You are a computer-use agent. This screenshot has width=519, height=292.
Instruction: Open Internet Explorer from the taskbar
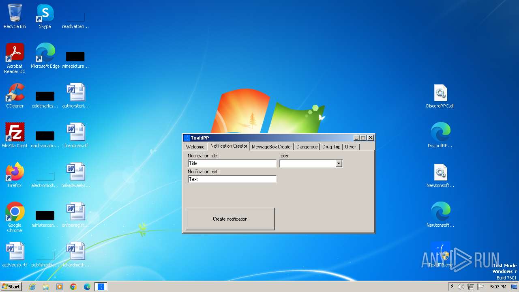click(32, 287)
